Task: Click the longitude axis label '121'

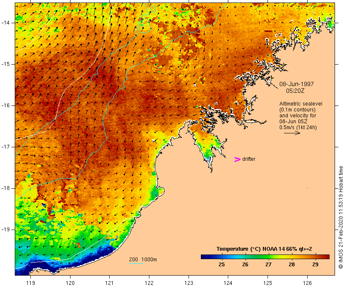Action: [109, 283]
